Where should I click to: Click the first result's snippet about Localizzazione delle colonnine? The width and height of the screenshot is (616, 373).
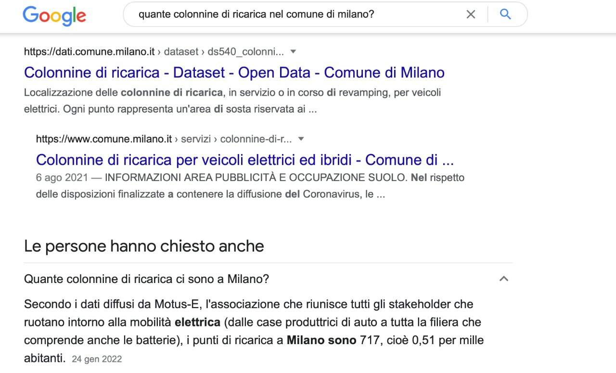tap(232, 101)
